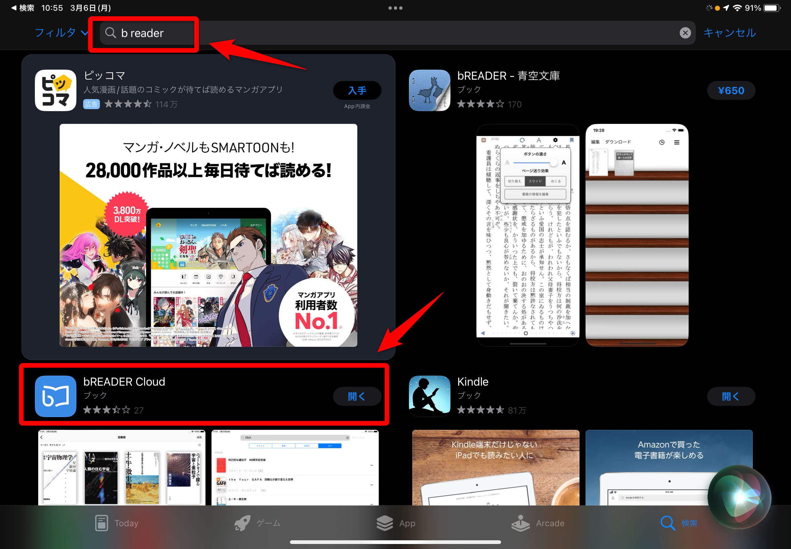View bREADER Cloud library screenshot

(x=122, y=467)
